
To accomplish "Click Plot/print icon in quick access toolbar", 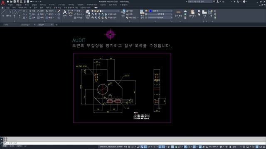I will [x=28, y=2].
